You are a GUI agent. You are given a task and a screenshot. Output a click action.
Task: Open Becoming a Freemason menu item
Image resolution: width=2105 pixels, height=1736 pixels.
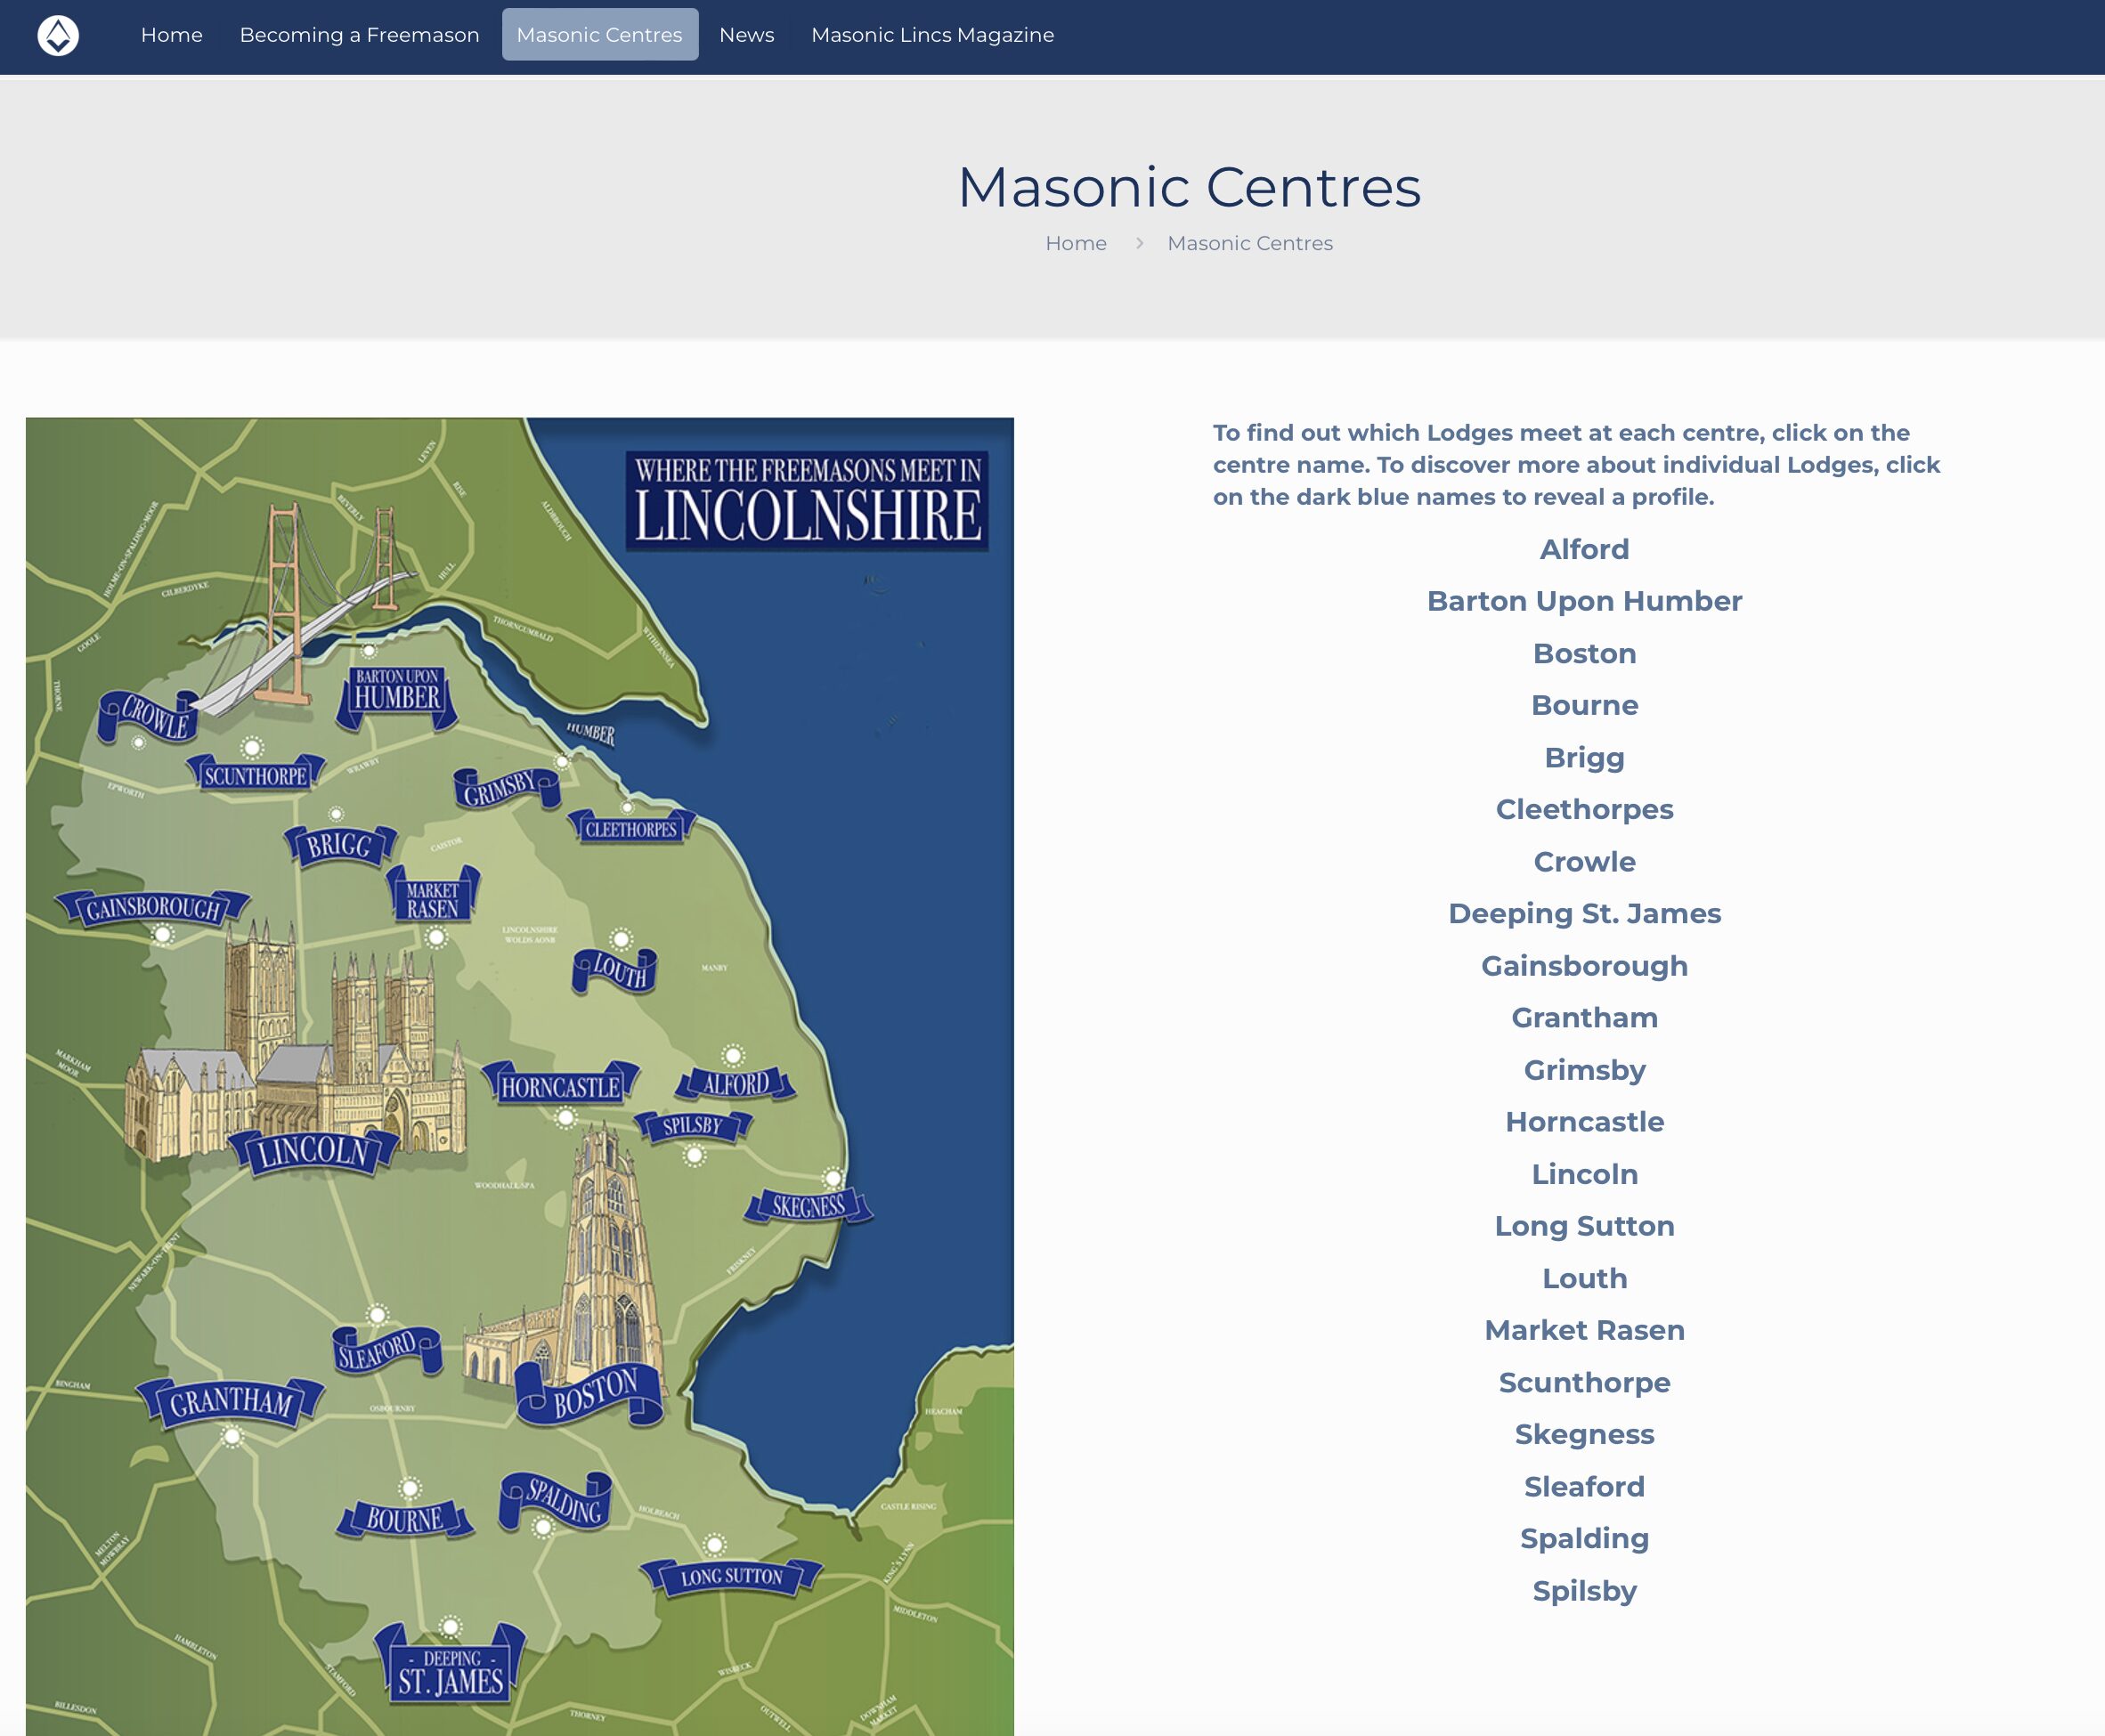(x=359, y=35)
